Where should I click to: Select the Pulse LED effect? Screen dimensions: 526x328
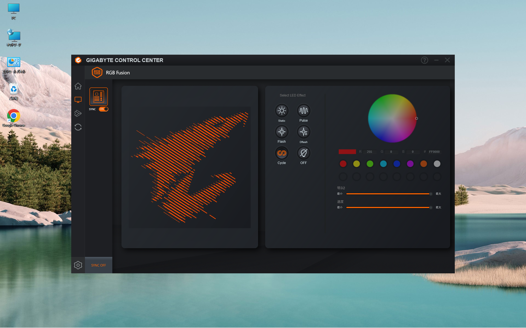click(x=304, y=111)
